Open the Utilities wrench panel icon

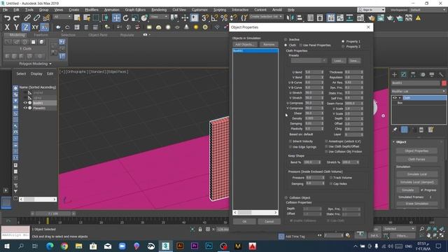(441, 75)
